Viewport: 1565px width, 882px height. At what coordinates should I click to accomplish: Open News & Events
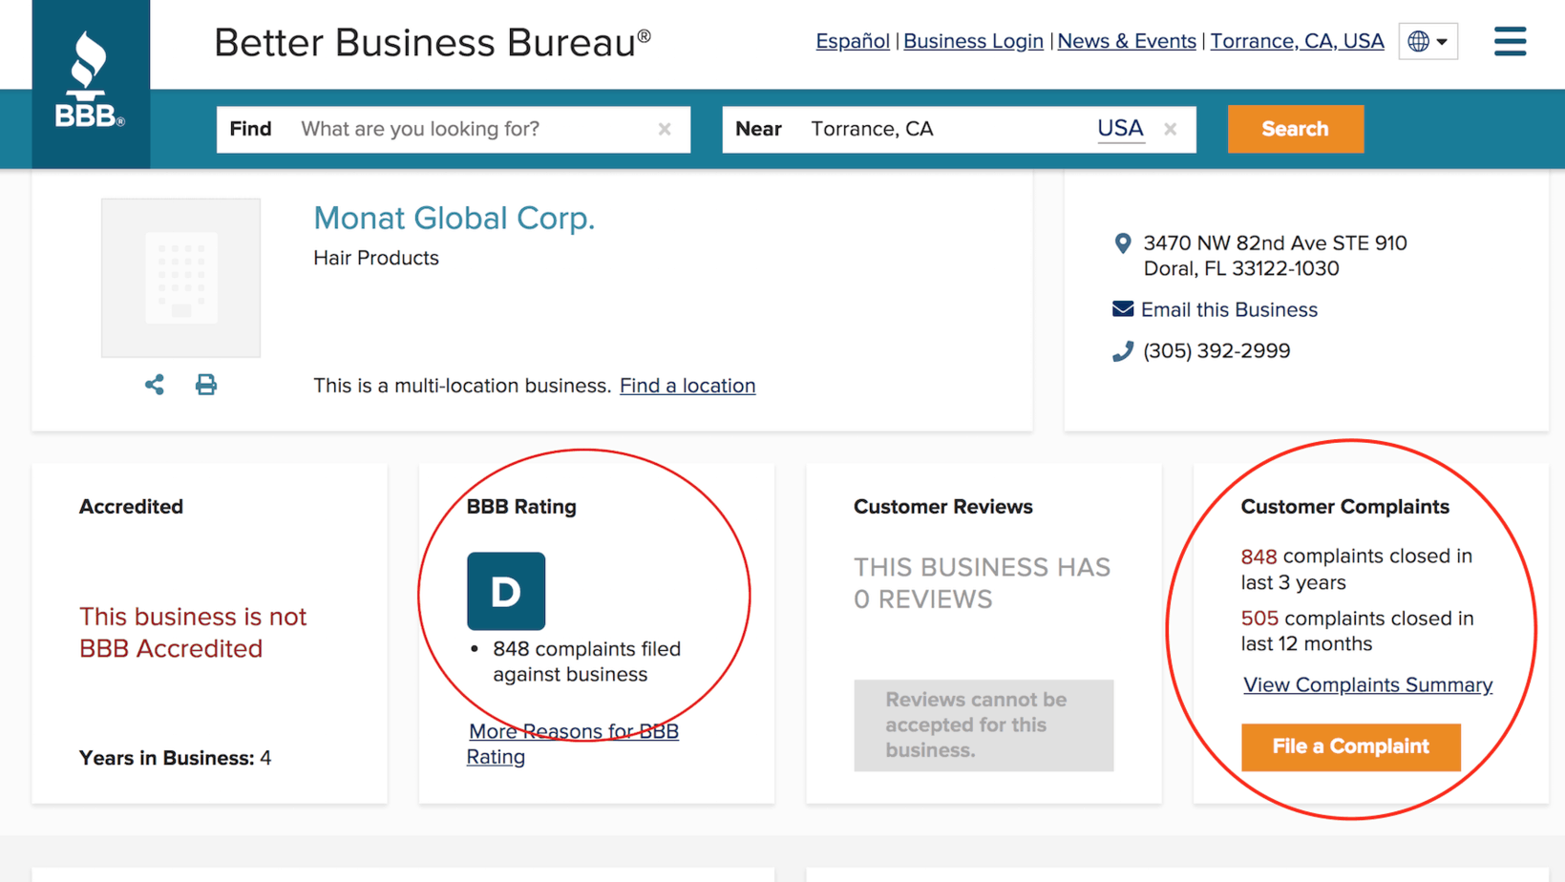(x=1126, y=41)
